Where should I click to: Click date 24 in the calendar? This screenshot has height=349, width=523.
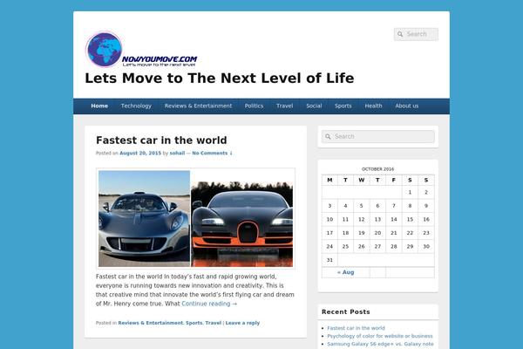[329, 246]
